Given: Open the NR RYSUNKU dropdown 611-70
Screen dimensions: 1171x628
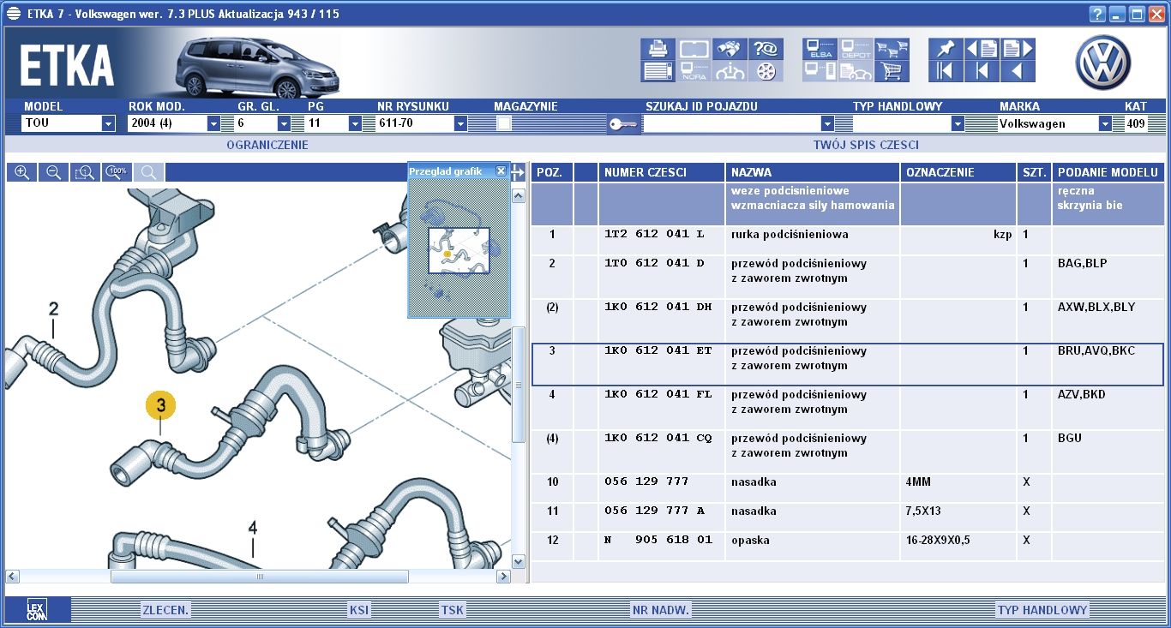Looking at the screenshot, I should (460, 123).
